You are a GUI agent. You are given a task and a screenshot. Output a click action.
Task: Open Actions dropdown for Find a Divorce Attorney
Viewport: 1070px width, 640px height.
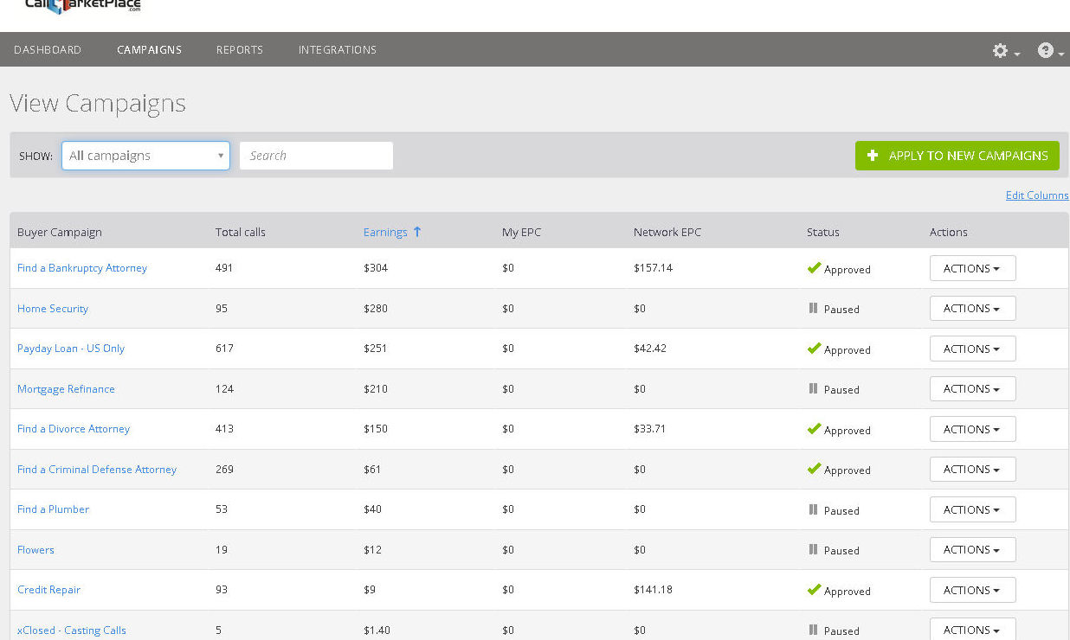pyautogui.click(x=972, y=429)
